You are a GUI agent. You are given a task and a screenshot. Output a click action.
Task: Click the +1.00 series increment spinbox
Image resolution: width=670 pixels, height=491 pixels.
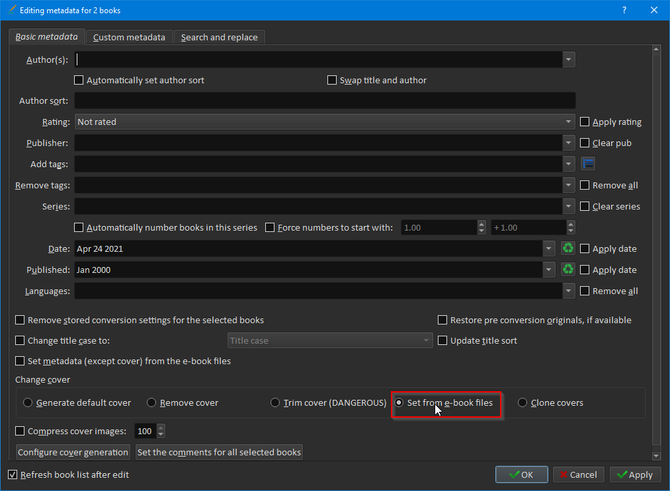click(x=533, y=227)
